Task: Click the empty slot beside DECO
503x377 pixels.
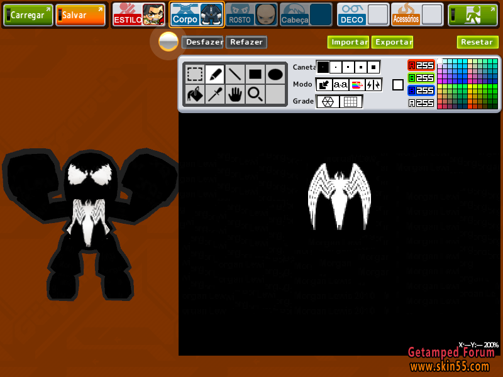Action: [378, 14]
